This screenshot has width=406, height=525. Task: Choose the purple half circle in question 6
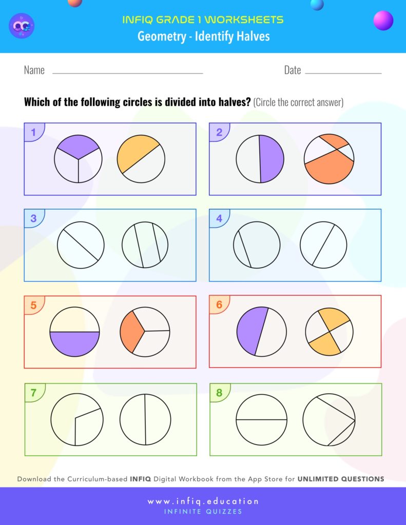click(x=261, y=332)
